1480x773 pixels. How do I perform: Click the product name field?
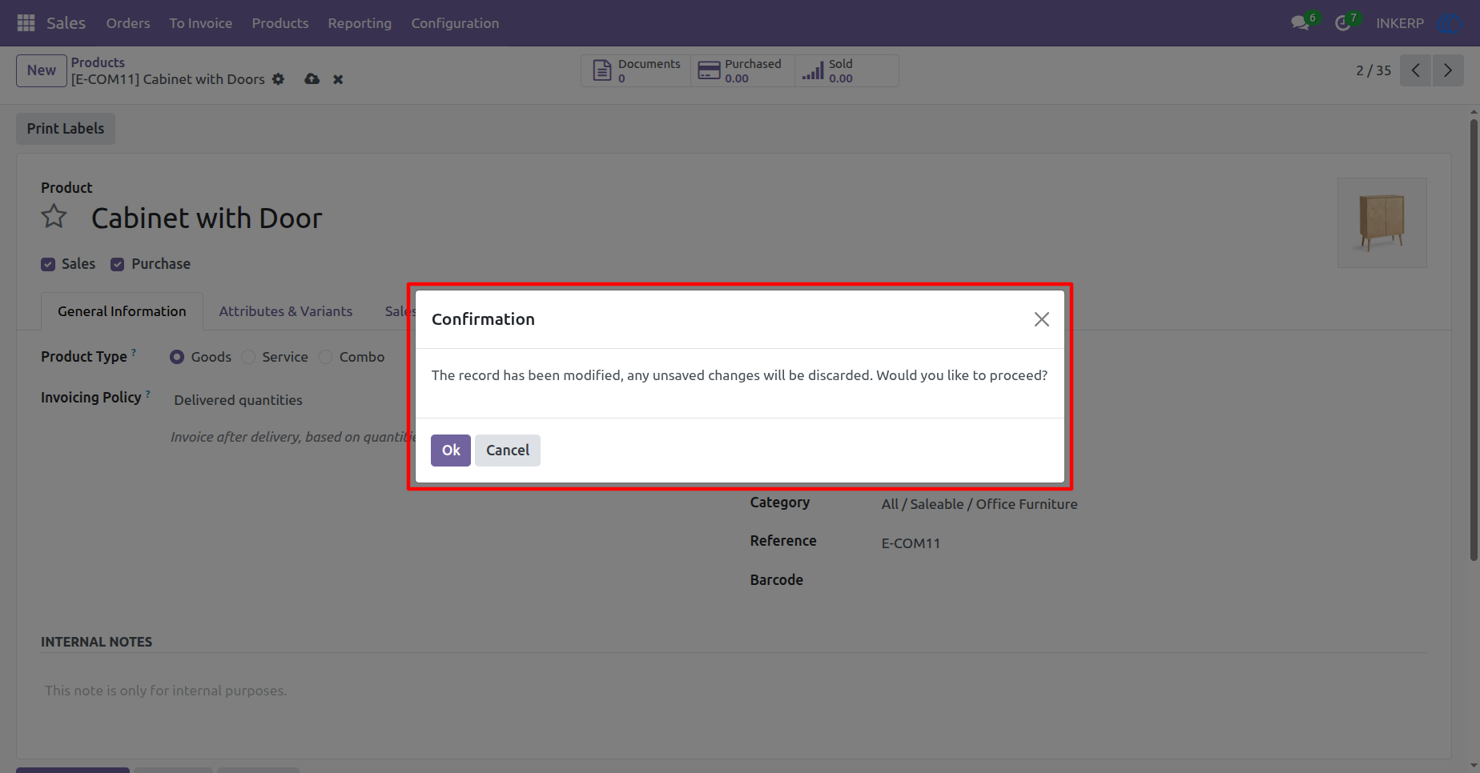pyautogui.click(x=207, y=218)
